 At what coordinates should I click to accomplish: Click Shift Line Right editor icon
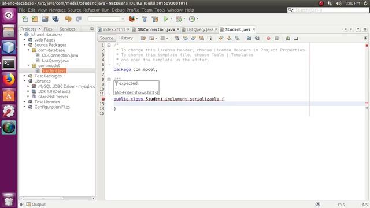[257, 38]
